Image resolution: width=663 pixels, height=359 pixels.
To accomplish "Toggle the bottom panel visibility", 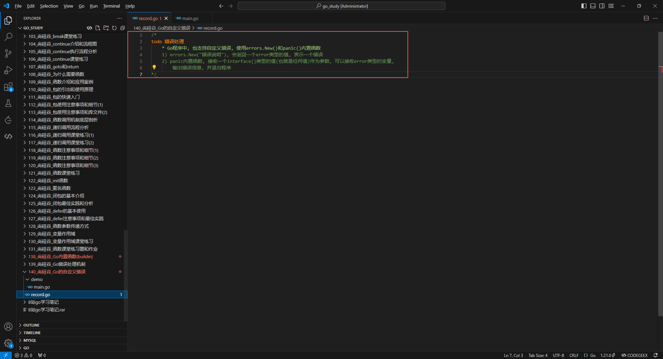I will tap(593, 6).
